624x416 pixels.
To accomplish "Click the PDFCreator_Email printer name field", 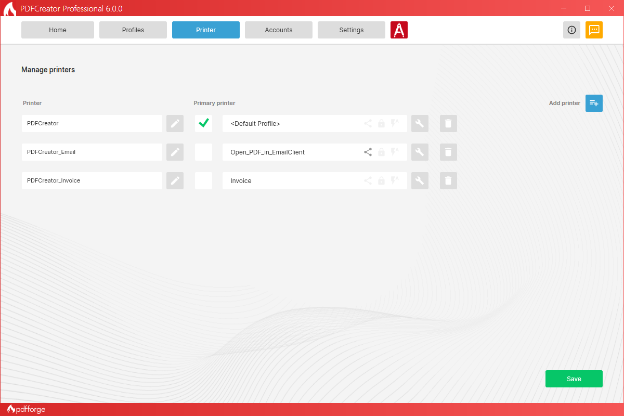I will (92, 152).
